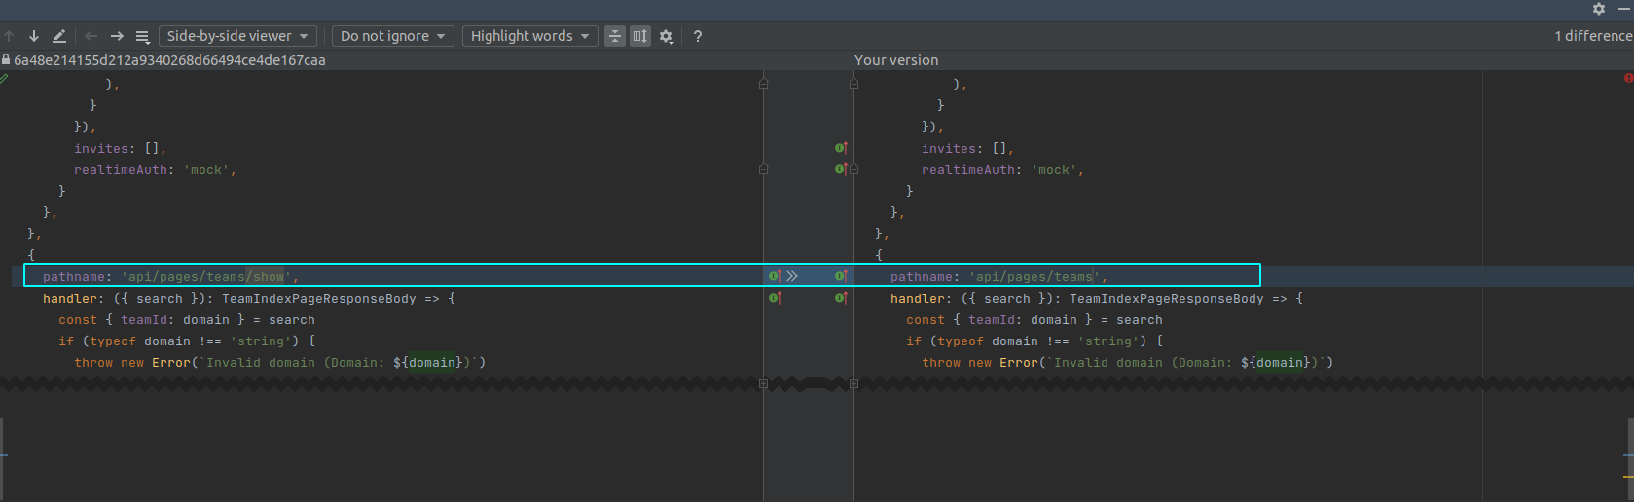Image resolution: width=1634 pixels, height=502 pixels.
Task: Click the 'Your version' pane title
Action: 896,60
